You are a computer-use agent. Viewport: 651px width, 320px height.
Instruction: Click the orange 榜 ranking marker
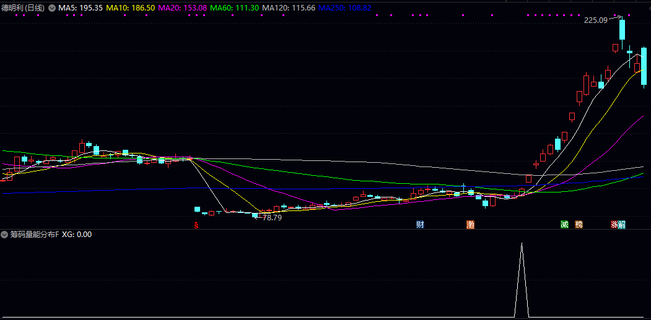point(579,224)
